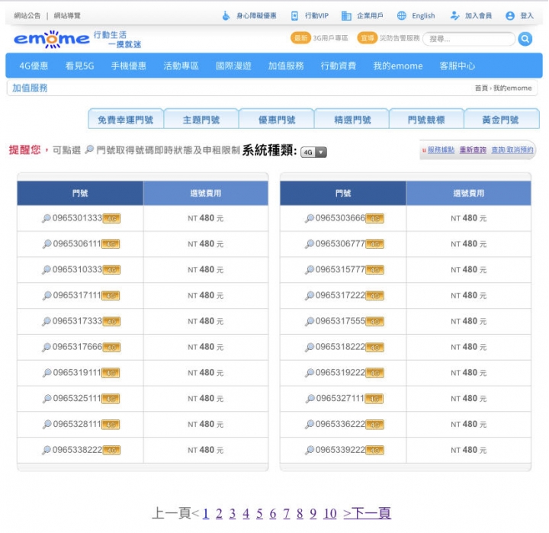Open the 手機優惠 navigation menu
Viewport: 549px width, 533px height.
click(129, 66)
